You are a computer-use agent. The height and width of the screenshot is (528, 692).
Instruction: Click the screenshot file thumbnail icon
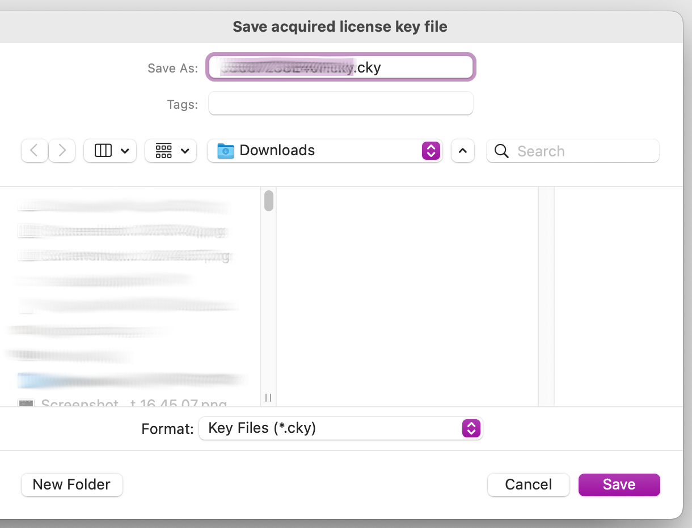[x=26, y=403]
